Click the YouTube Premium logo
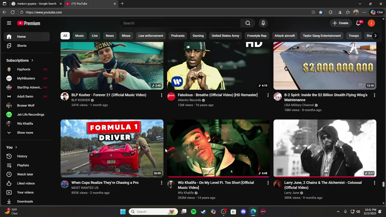386x217 pixels. 29,23
